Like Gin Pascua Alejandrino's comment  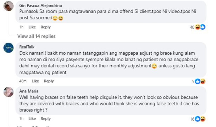coord(32,27)
